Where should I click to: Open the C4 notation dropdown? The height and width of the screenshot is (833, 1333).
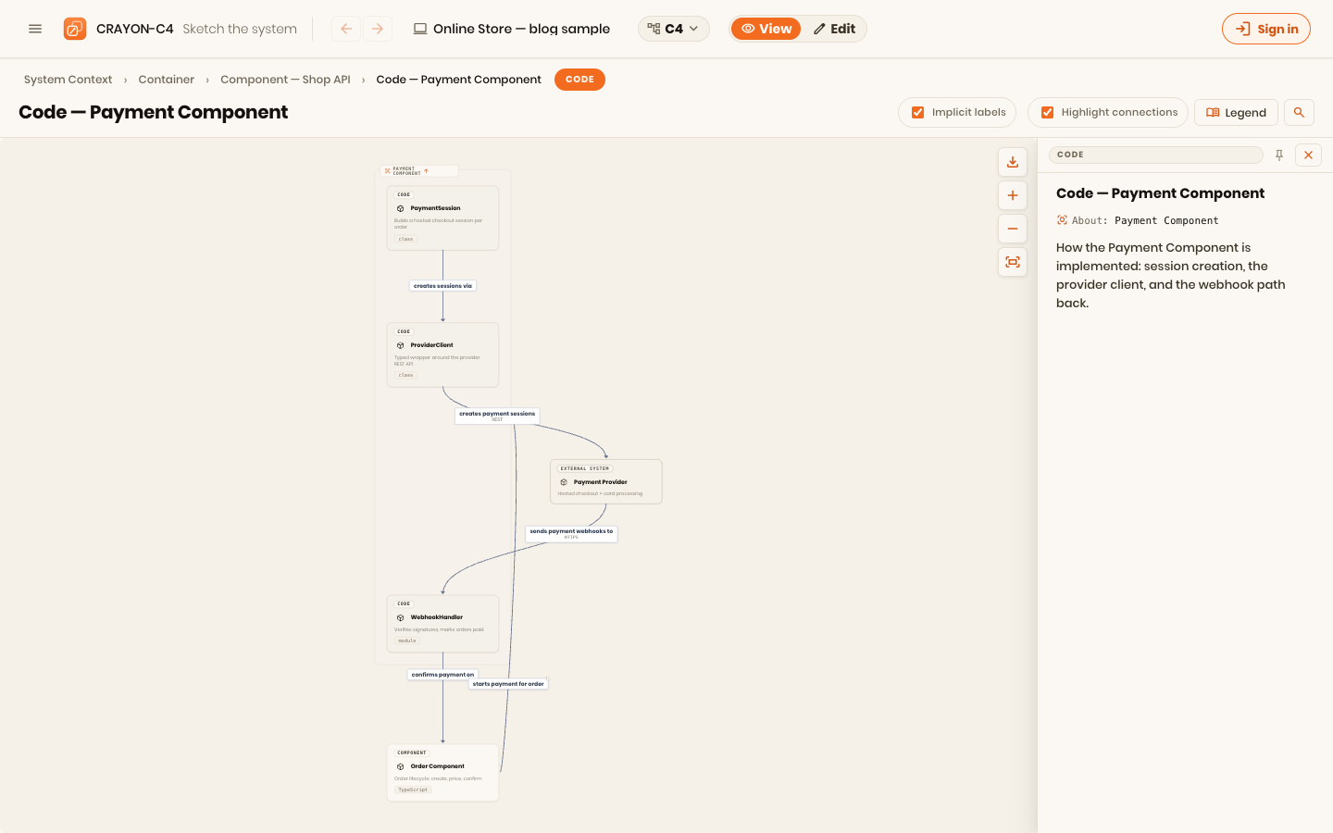pos(674,29)
